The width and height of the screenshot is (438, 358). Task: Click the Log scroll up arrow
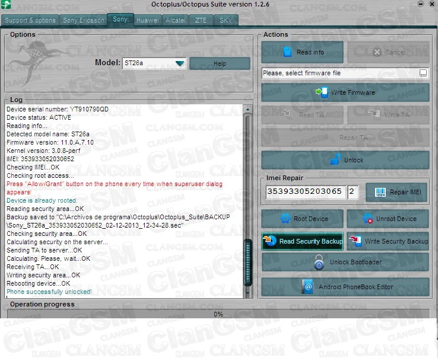coord(247,110)
